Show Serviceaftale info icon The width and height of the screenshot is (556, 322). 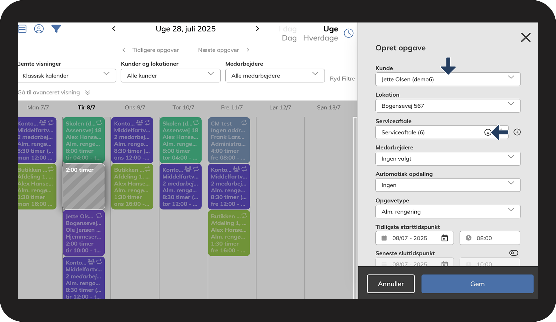coord(487,132)
